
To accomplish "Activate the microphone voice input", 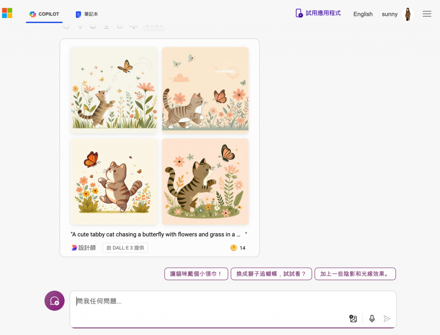I will pos(372,318).
